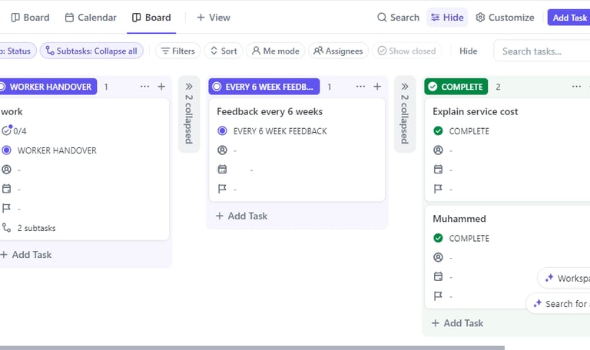Toggle Show closed tasks

click(405, 51)
